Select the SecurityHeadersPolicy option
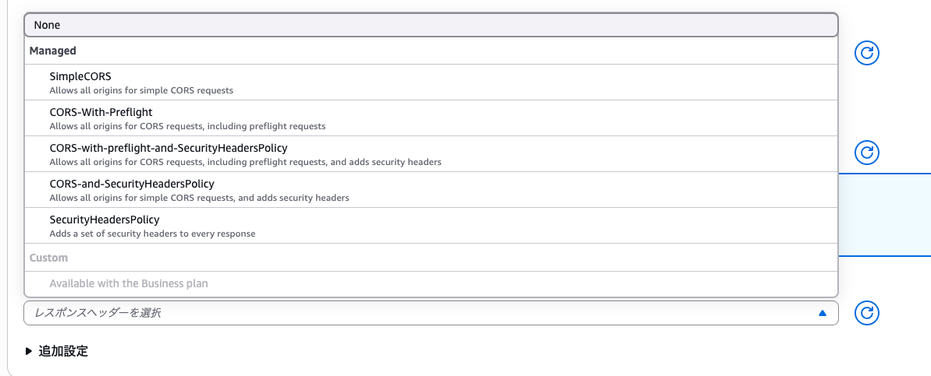 pyautogui.click(x=105, y=220)
